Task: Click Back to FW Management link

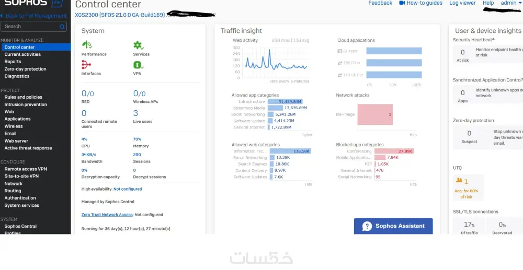Action: point(36,16)
